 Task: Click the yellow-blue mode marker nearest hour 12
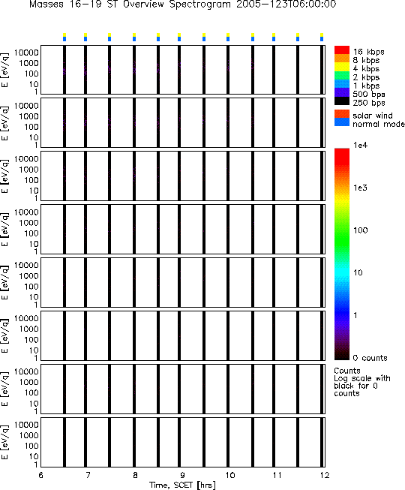322,37
